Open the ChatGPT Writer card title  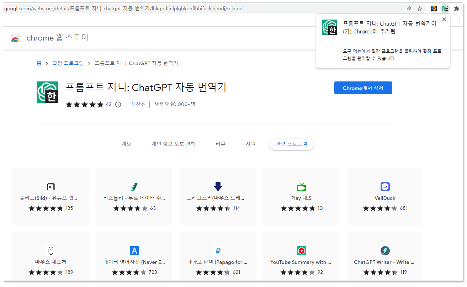coord(384,262)
